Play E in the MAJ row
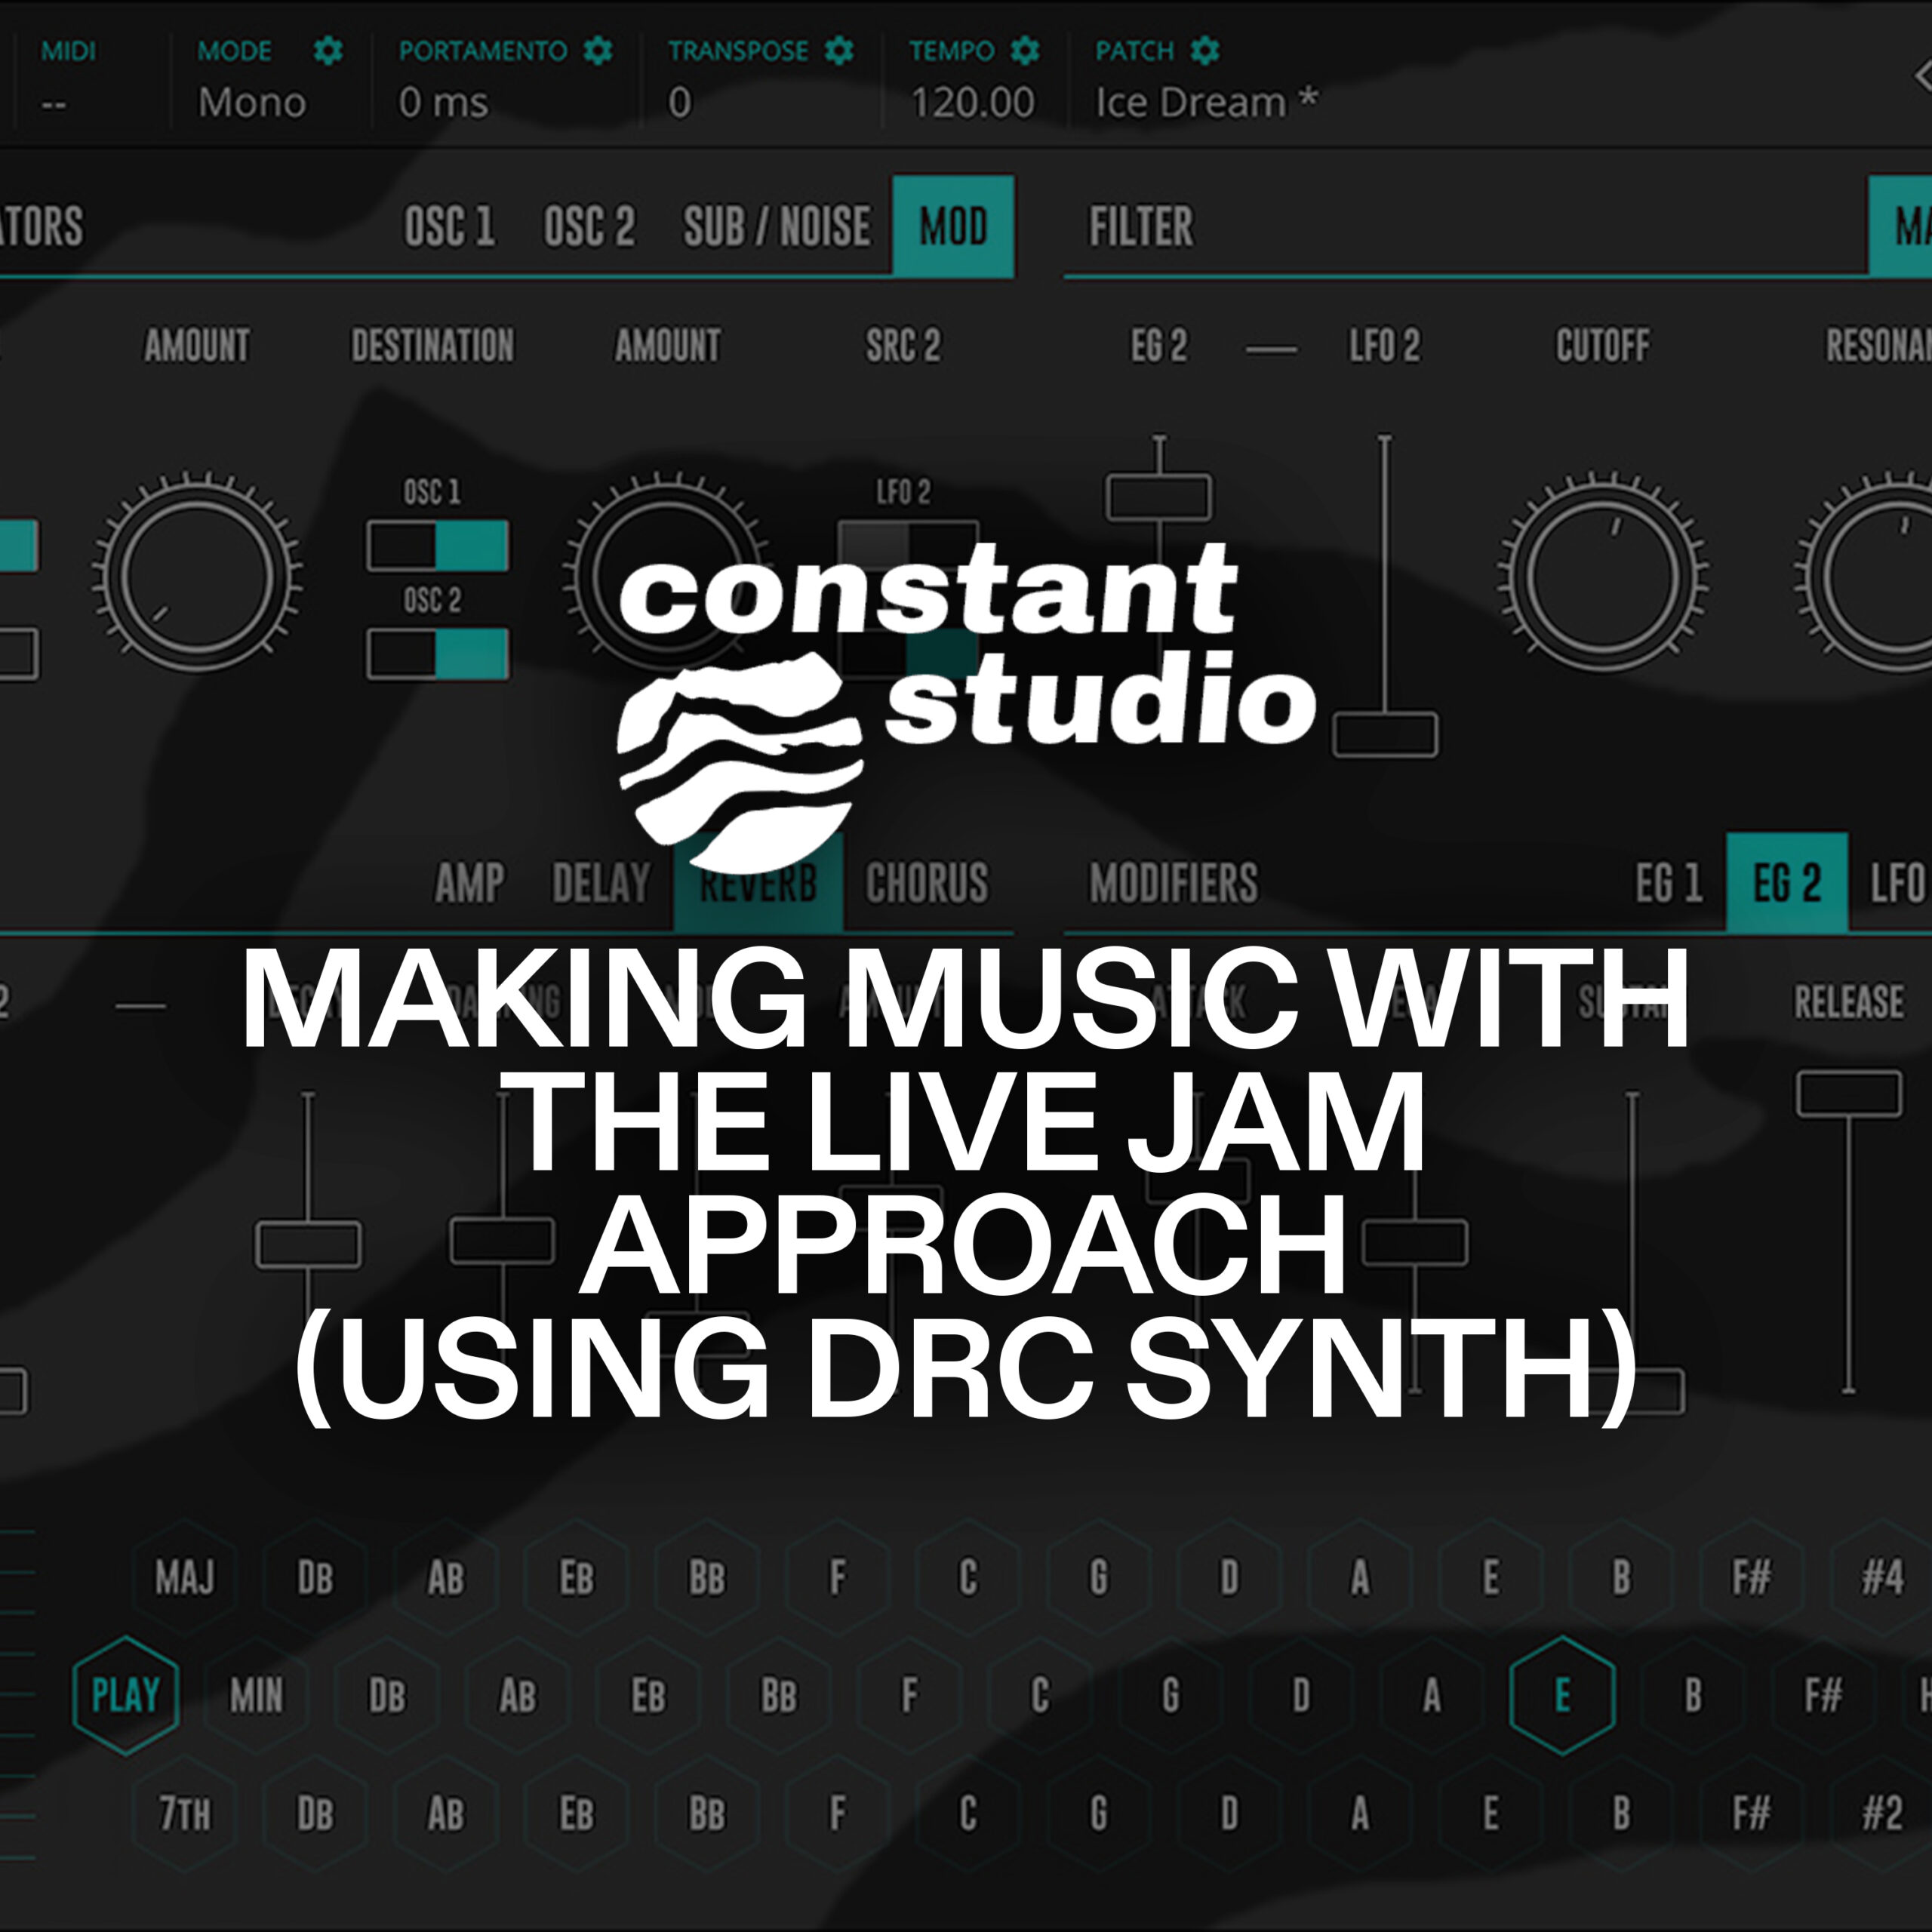The image size is (1932, 1932). pyautogui.click(x=1490, y=1578)
